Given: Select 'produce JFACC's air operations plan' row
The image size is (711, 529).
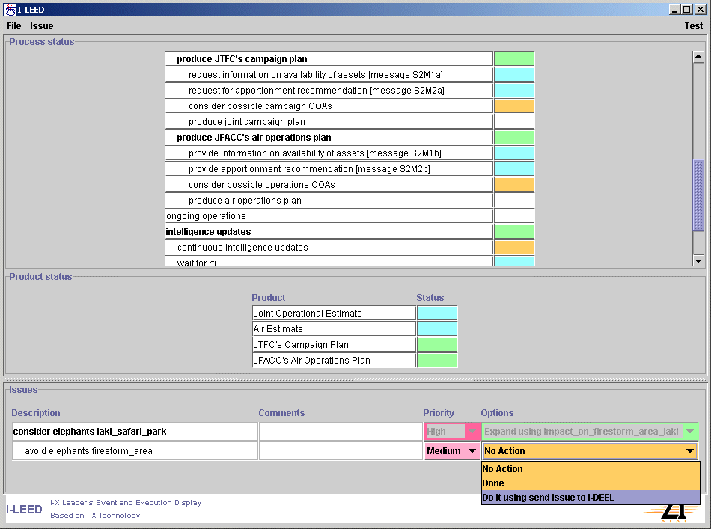Looking at the screenshot, I should 329,138.
